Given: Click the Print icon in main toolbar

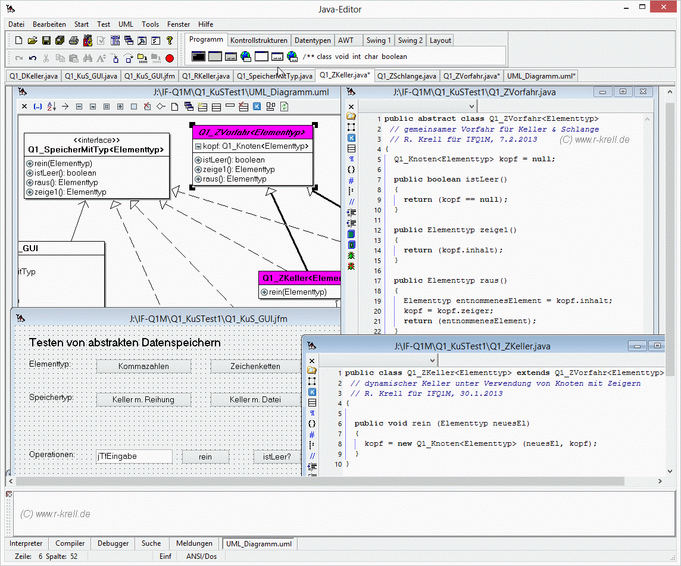Looking at the screenshot, I should [x=74, y=40].
